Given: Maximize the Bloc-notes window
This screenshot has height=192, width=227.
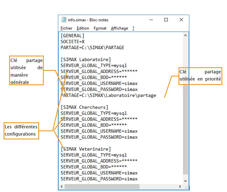Looking at the screenshot, I should (x=166, y=20).
